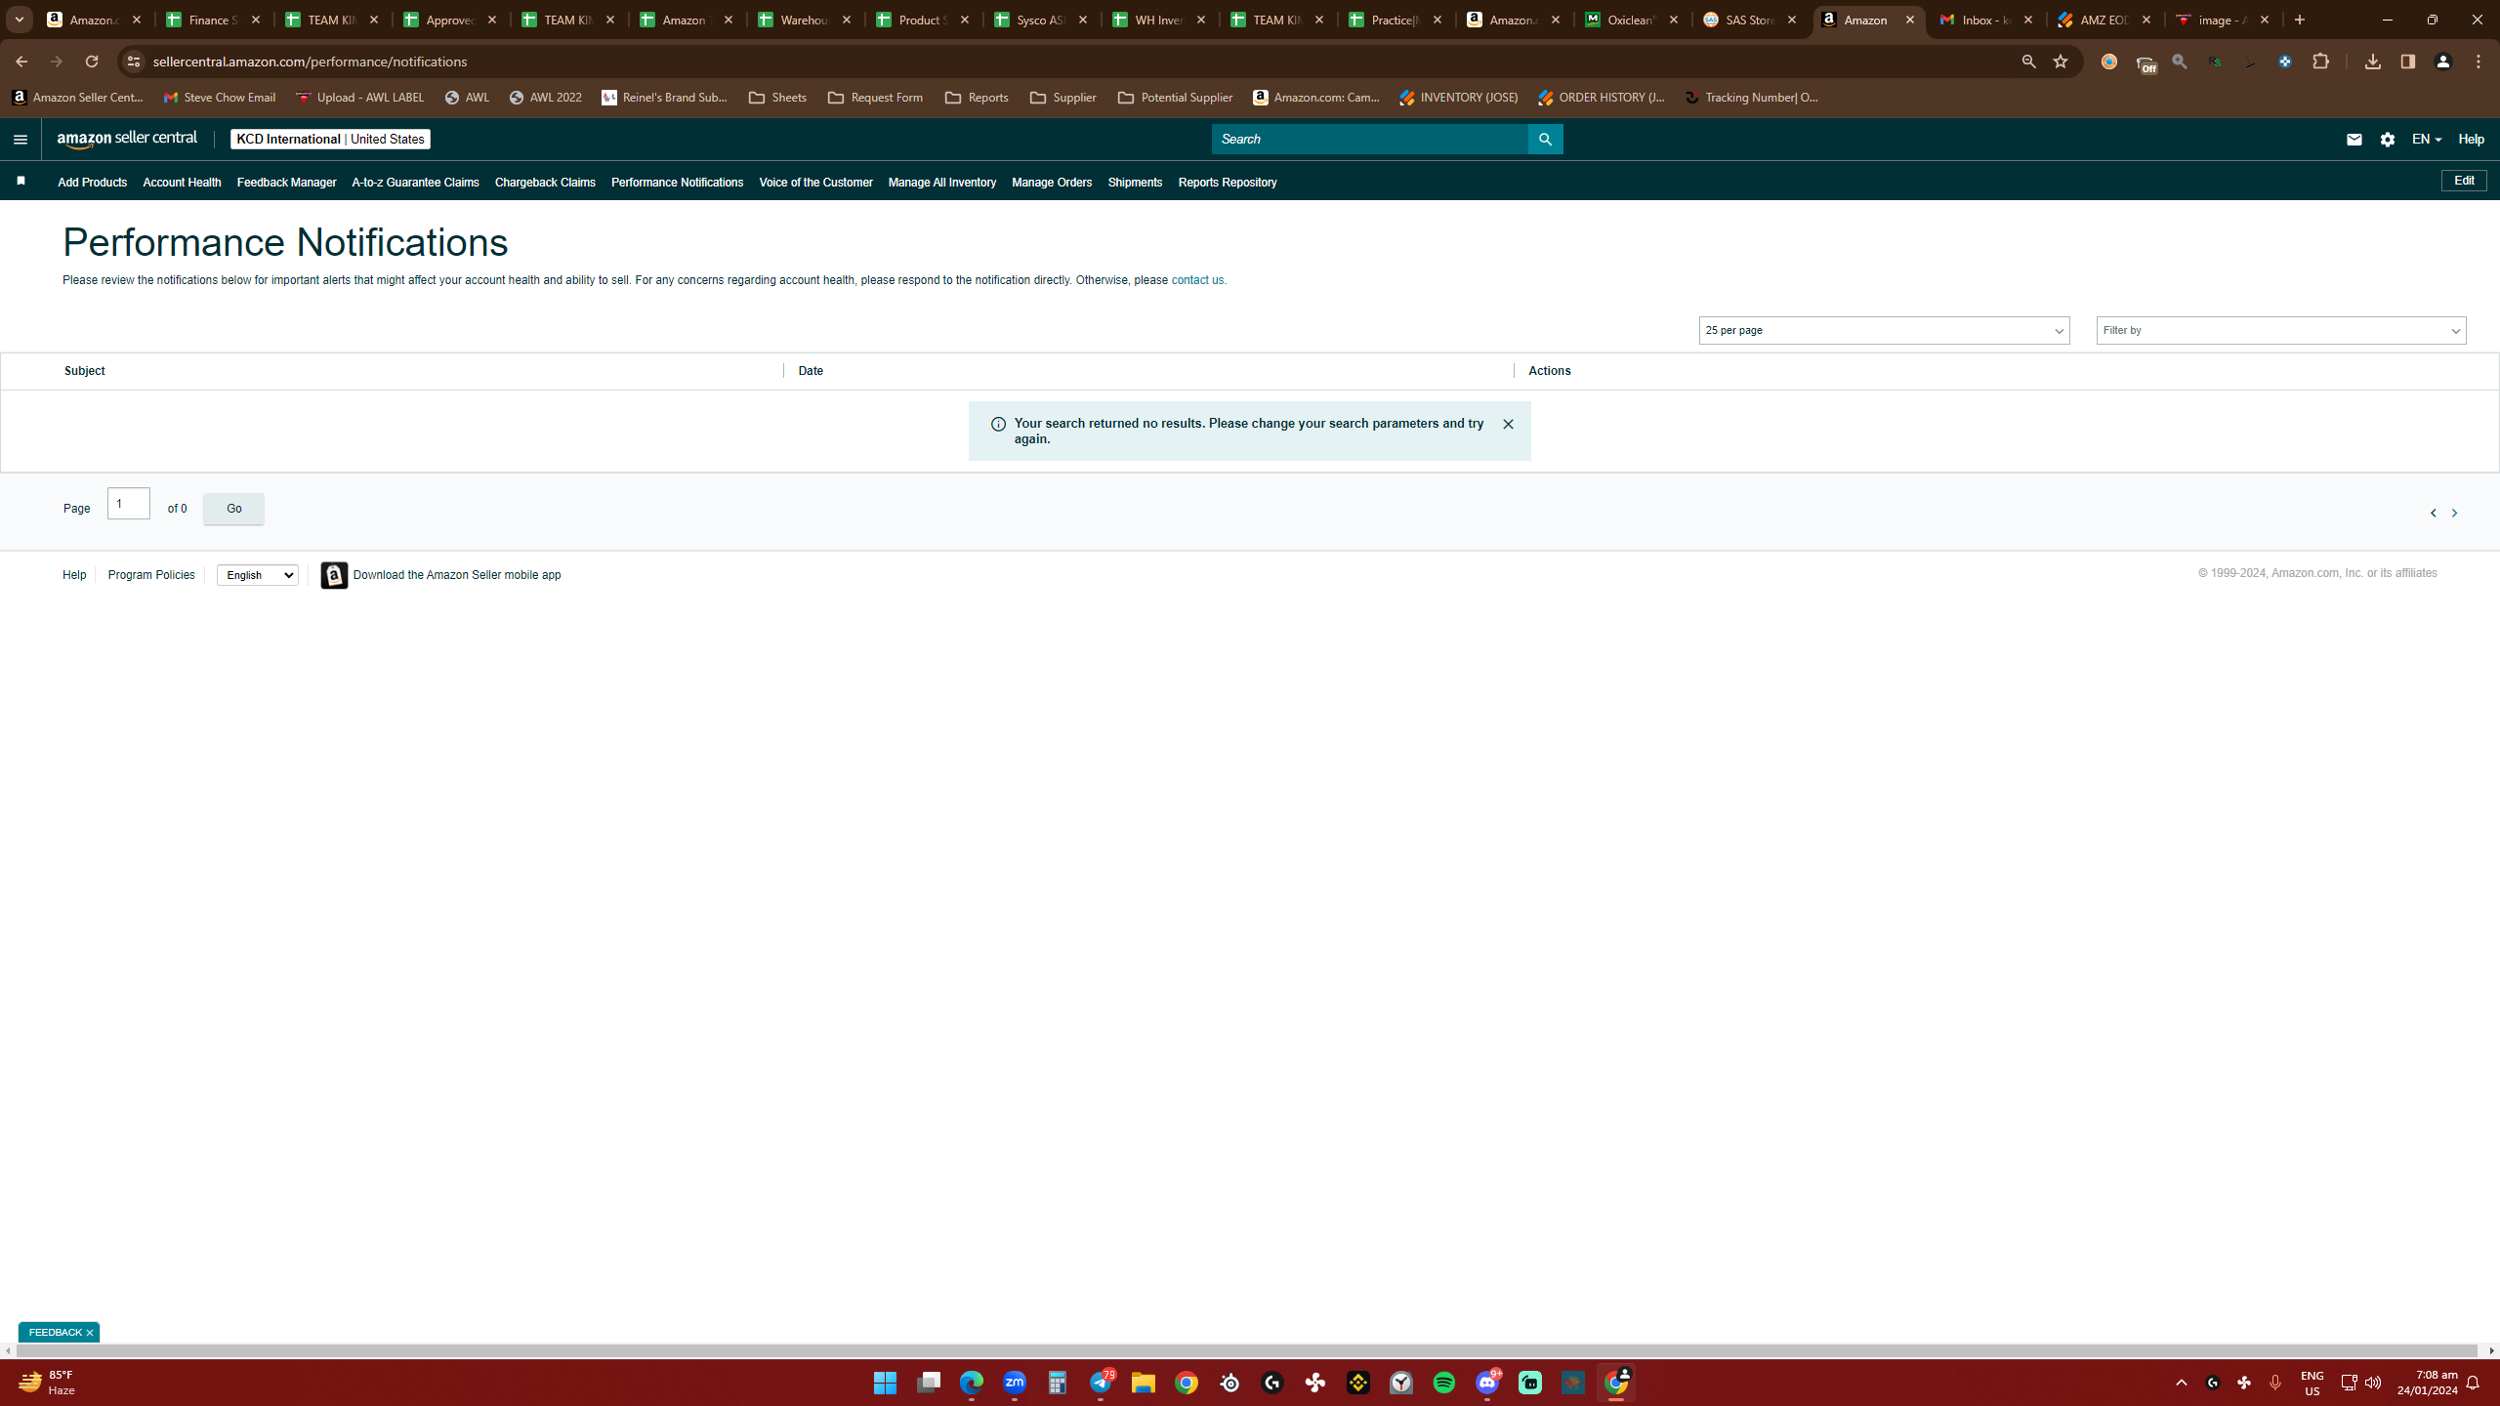Viewport: 2500px width, 1406px height.
Task: Open the Sheets bookmark folder
Action: pyautogui.click(x=778, y=98)
